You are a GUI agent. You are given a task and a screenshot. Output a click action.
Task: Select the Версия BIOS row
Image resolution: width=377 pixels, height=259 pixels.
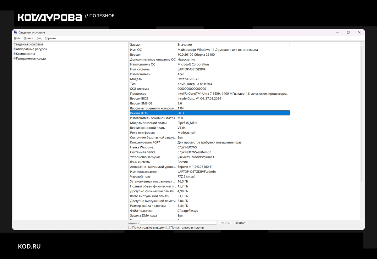(x=210, y=99)
